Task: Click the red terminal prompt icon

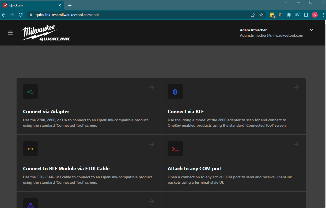Action: tap(175, 149)
